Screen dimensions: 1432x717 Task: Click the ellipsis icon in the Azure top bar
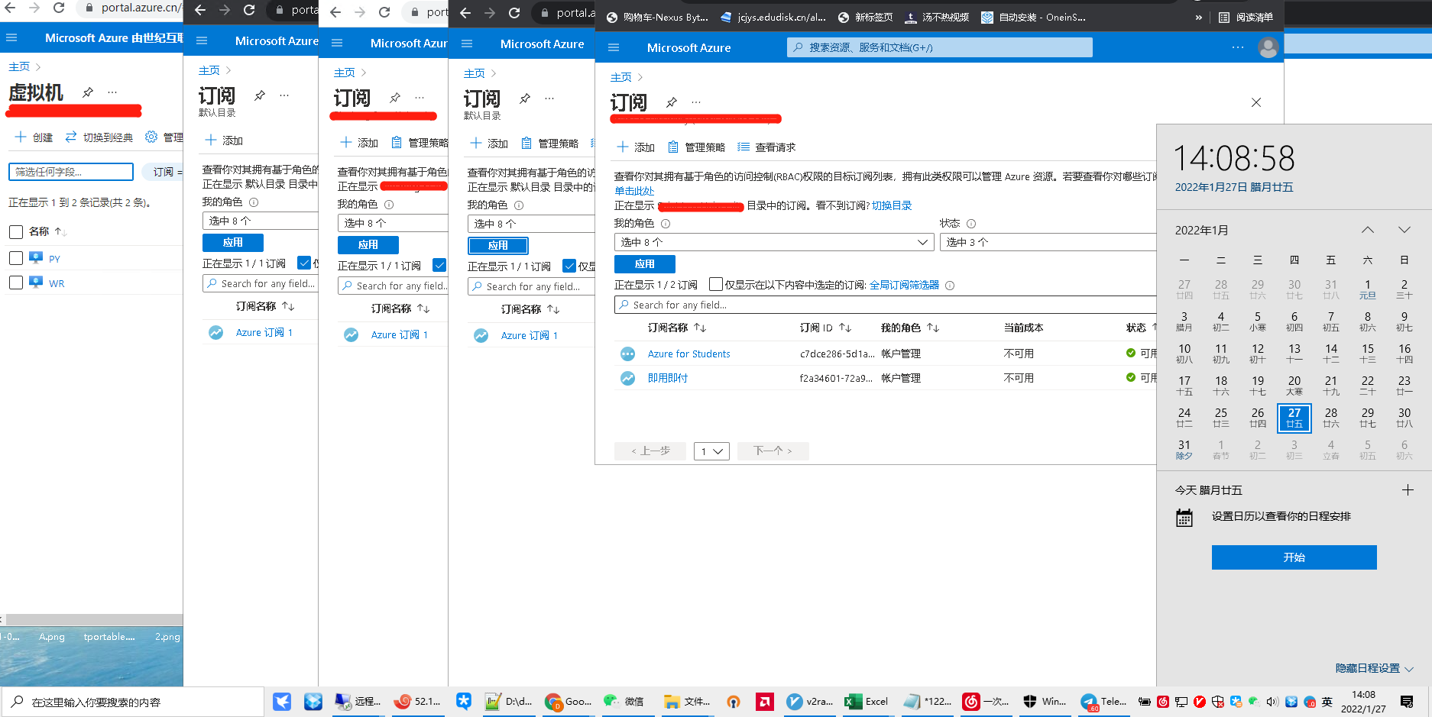click(1238, 47)
